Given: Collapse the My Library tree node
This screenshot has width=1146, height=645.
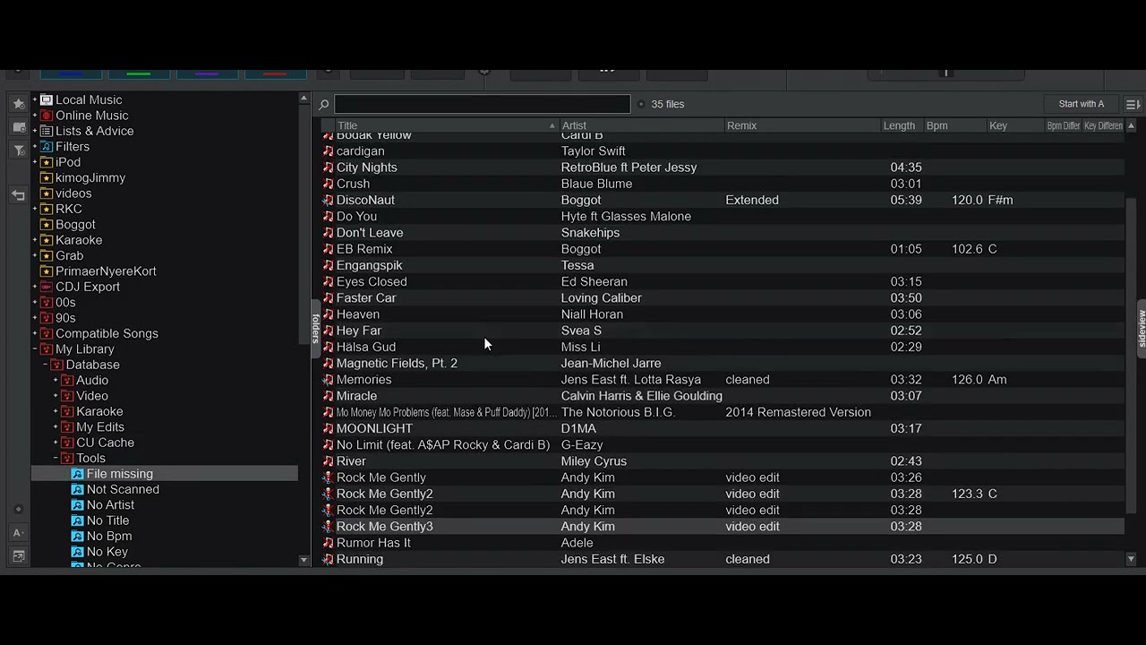Looking at the screenshot, I should point(35,349).
